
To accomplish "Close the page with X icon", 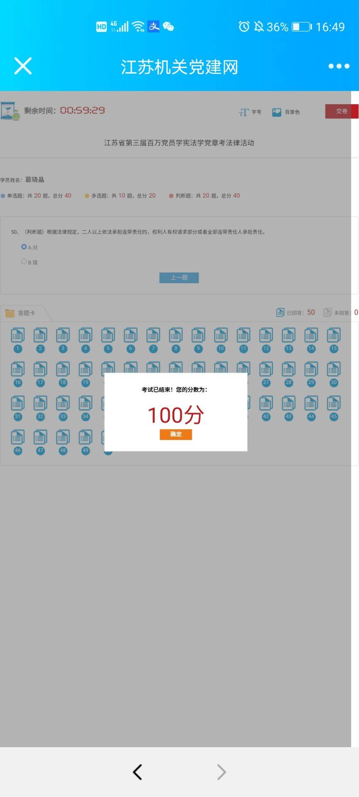I will point(23,66).
